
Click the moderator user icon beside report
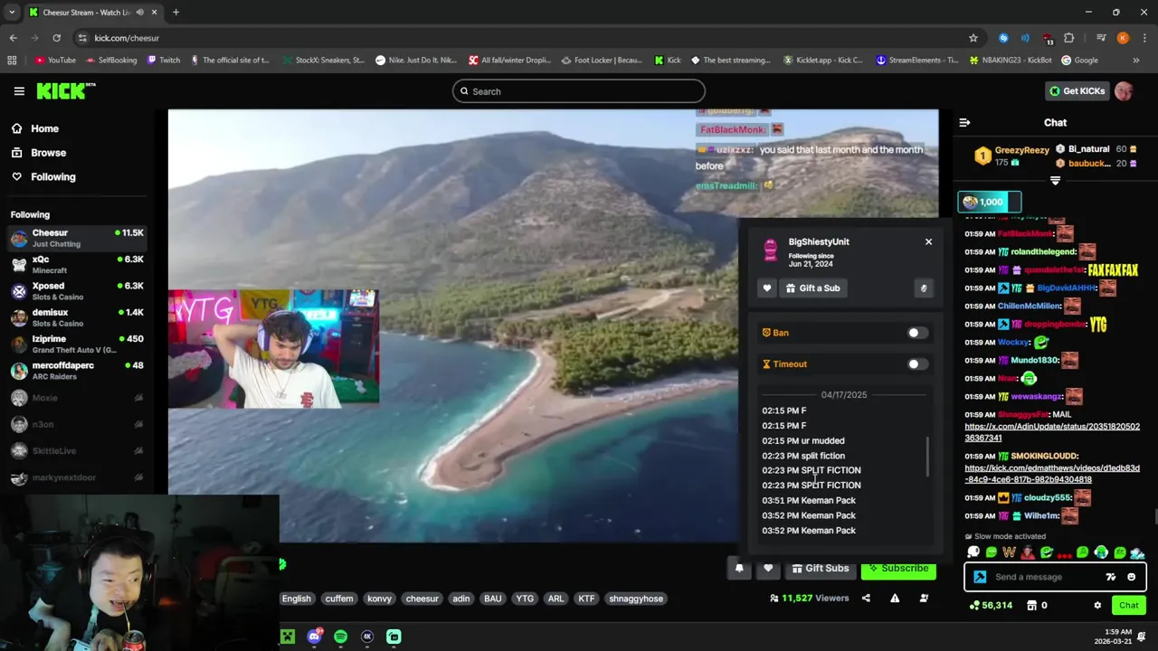point(924,598)
